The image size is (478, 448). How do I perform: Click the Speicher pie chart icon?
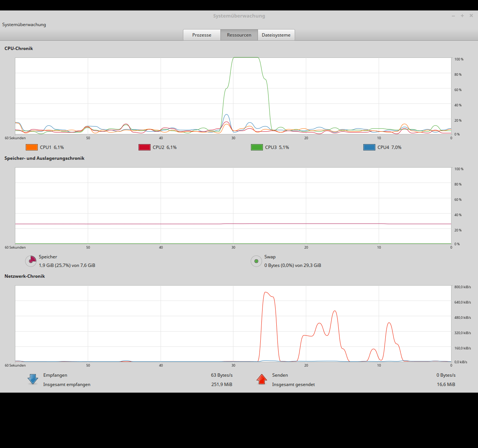coord(31,261)
